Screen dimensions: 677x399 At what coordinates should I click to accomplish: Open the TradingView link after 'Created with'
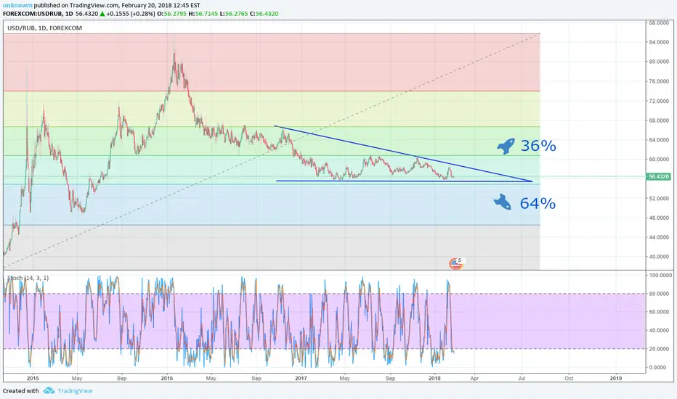(x=75, y=391)
